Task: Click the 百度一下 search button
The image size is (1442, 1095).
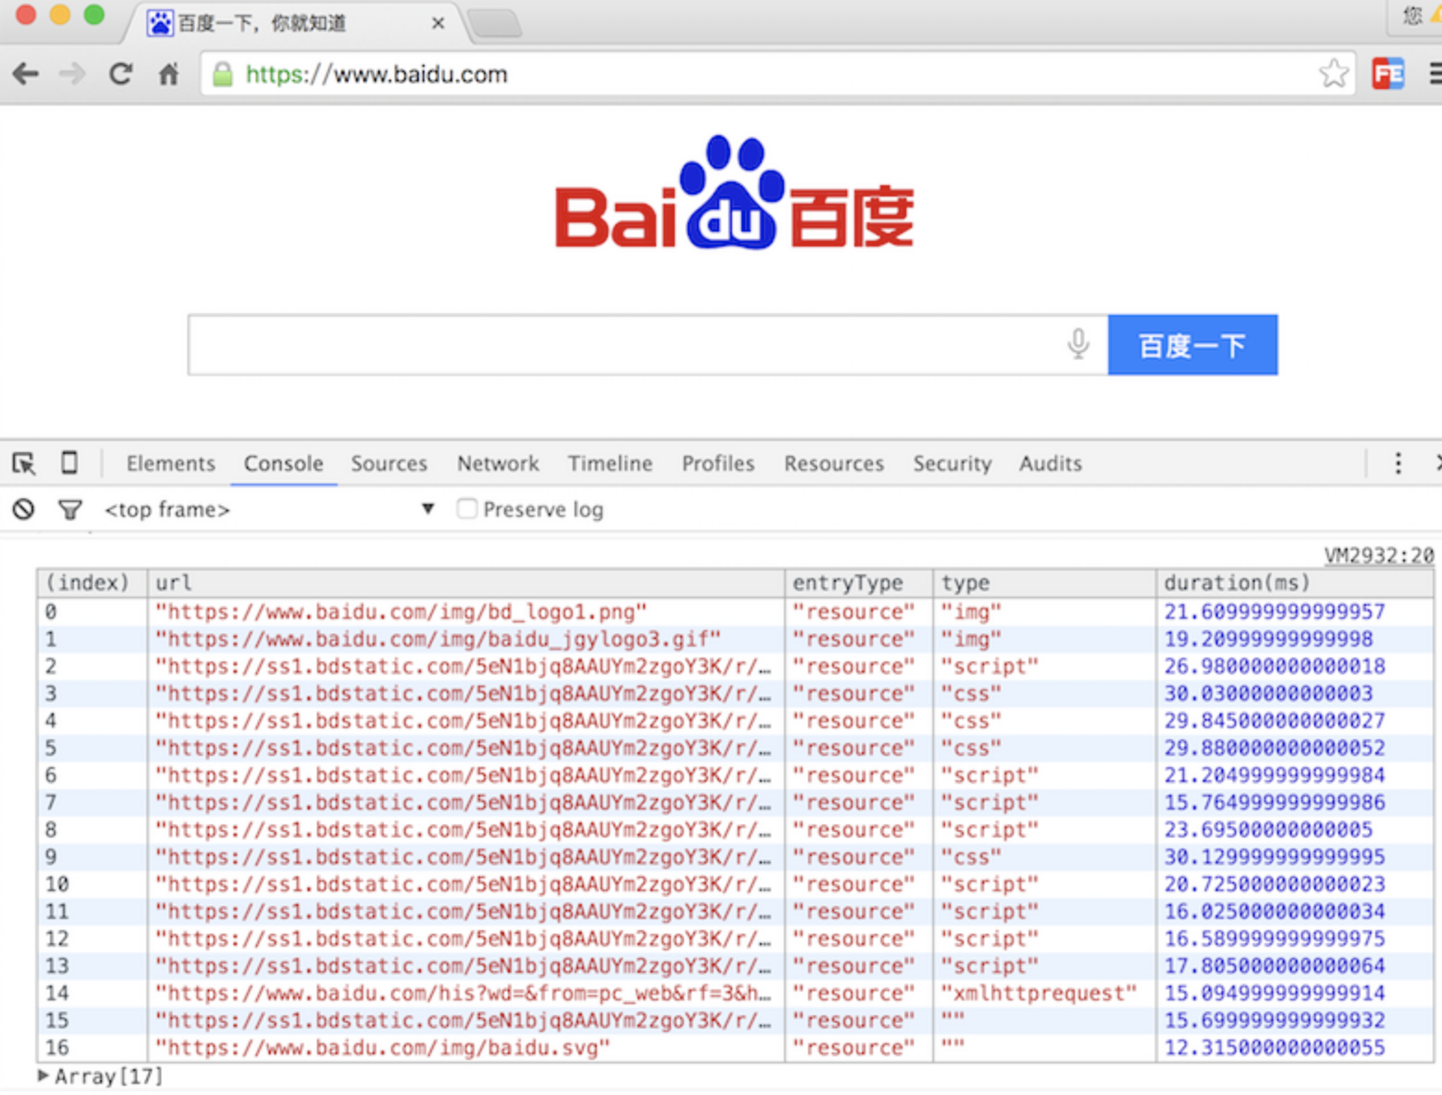Action: tap(1192, 346)
